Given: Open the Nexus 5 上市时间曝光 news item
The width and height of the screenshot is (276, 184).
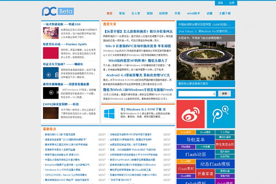Looking at the screenshot, I should click(66, 175).
